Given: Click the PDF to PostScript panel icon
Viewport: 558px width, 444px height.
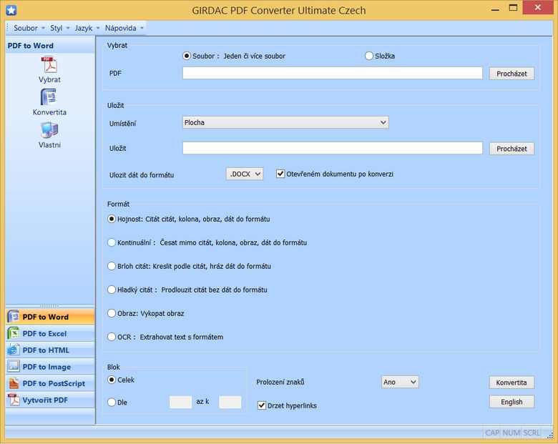Looking at the screenshot, I should point(14,383).
